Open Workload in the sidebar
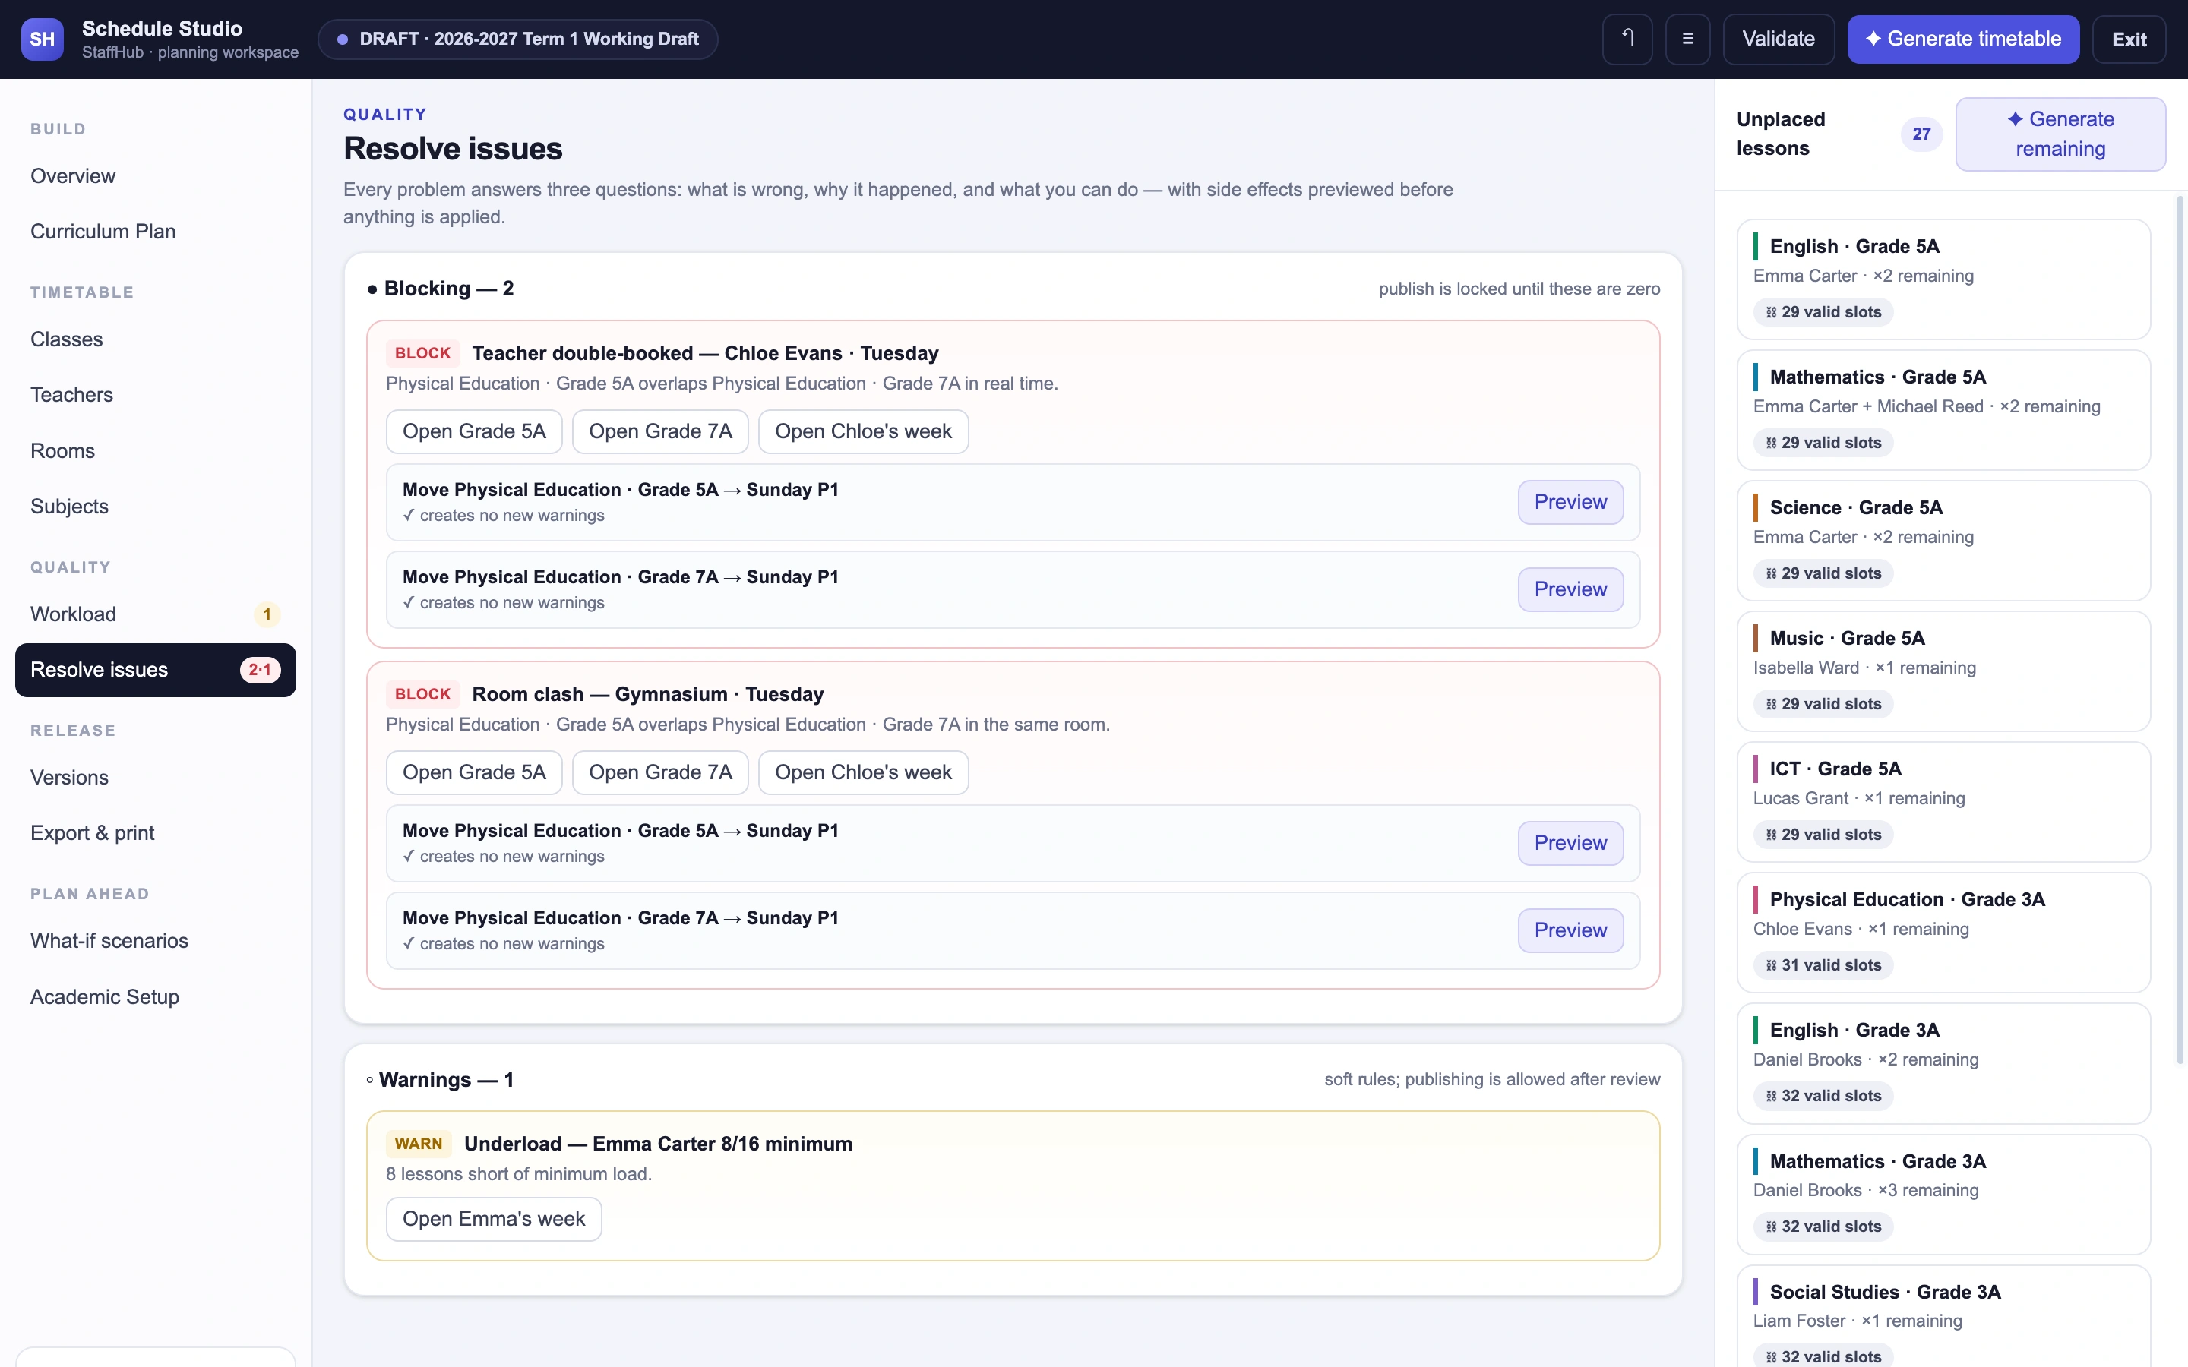 coord(156,614)
